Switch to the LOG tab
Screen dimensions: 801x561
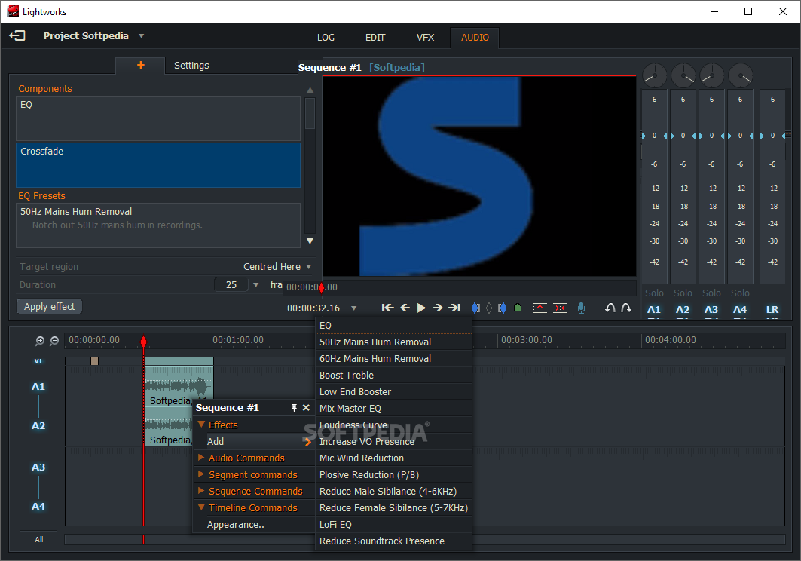[x=326, y=38]
